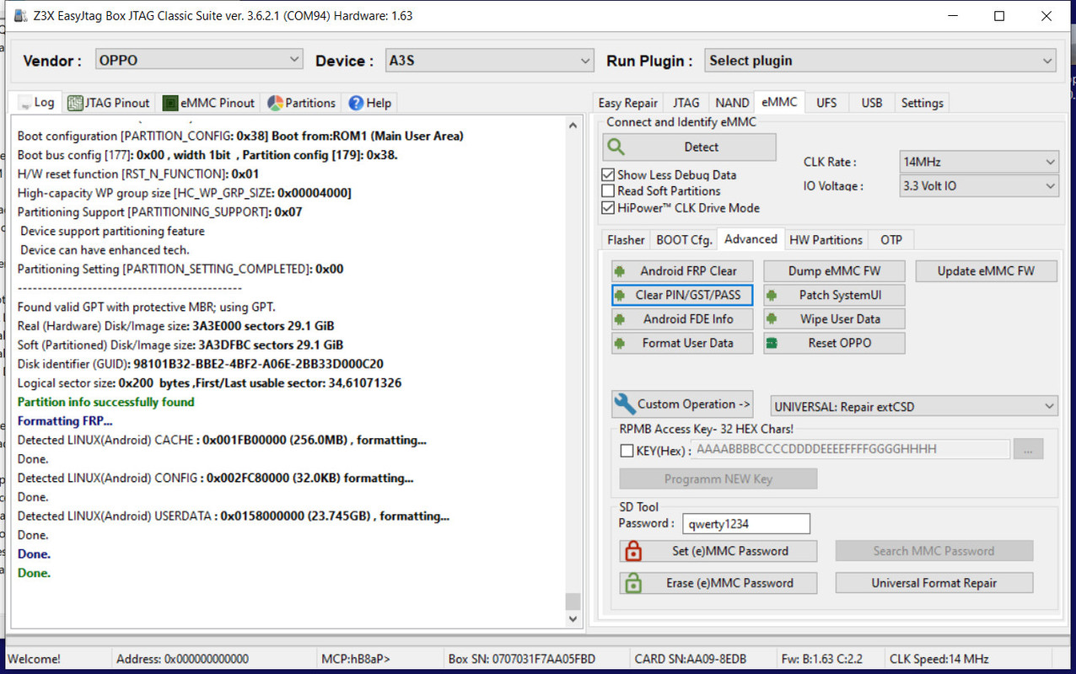Open the Vendor dropdown showing OPPO
The width and height of the screenshot is (1076, 674).
click(199, 60)
